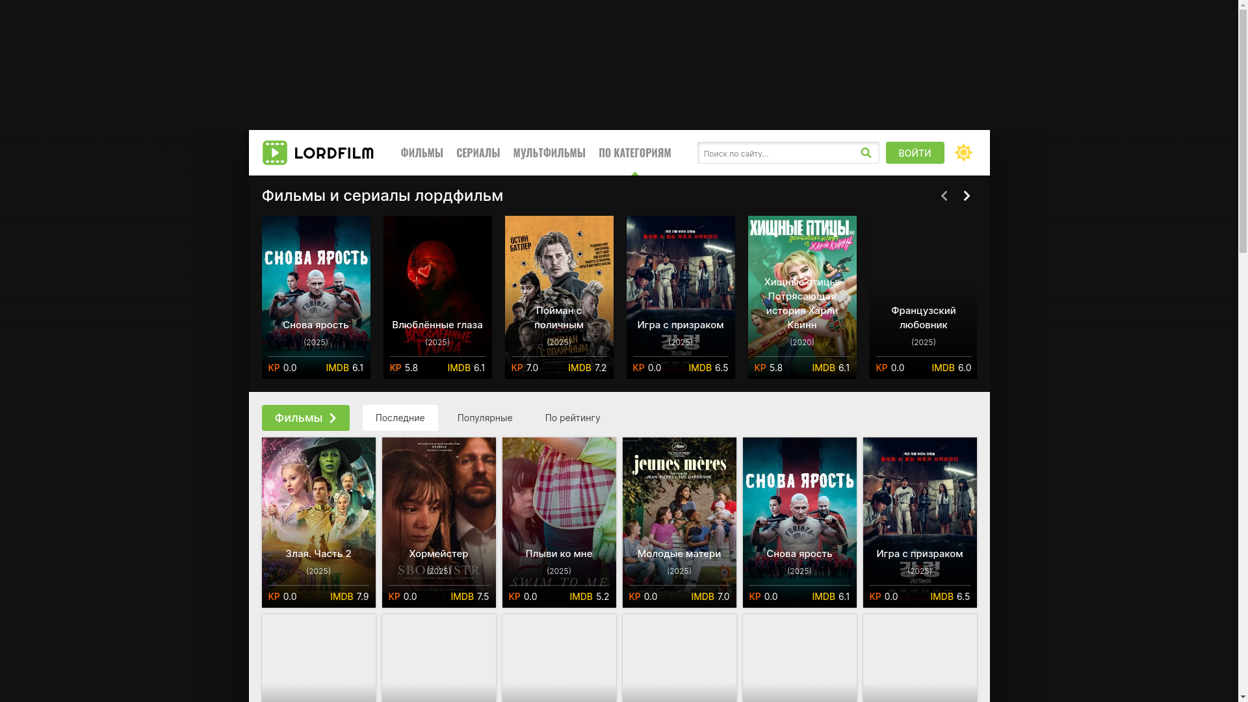Open the Мультфильмы menu
This screenshot has height=702, width=1248.
coord(549,153)
